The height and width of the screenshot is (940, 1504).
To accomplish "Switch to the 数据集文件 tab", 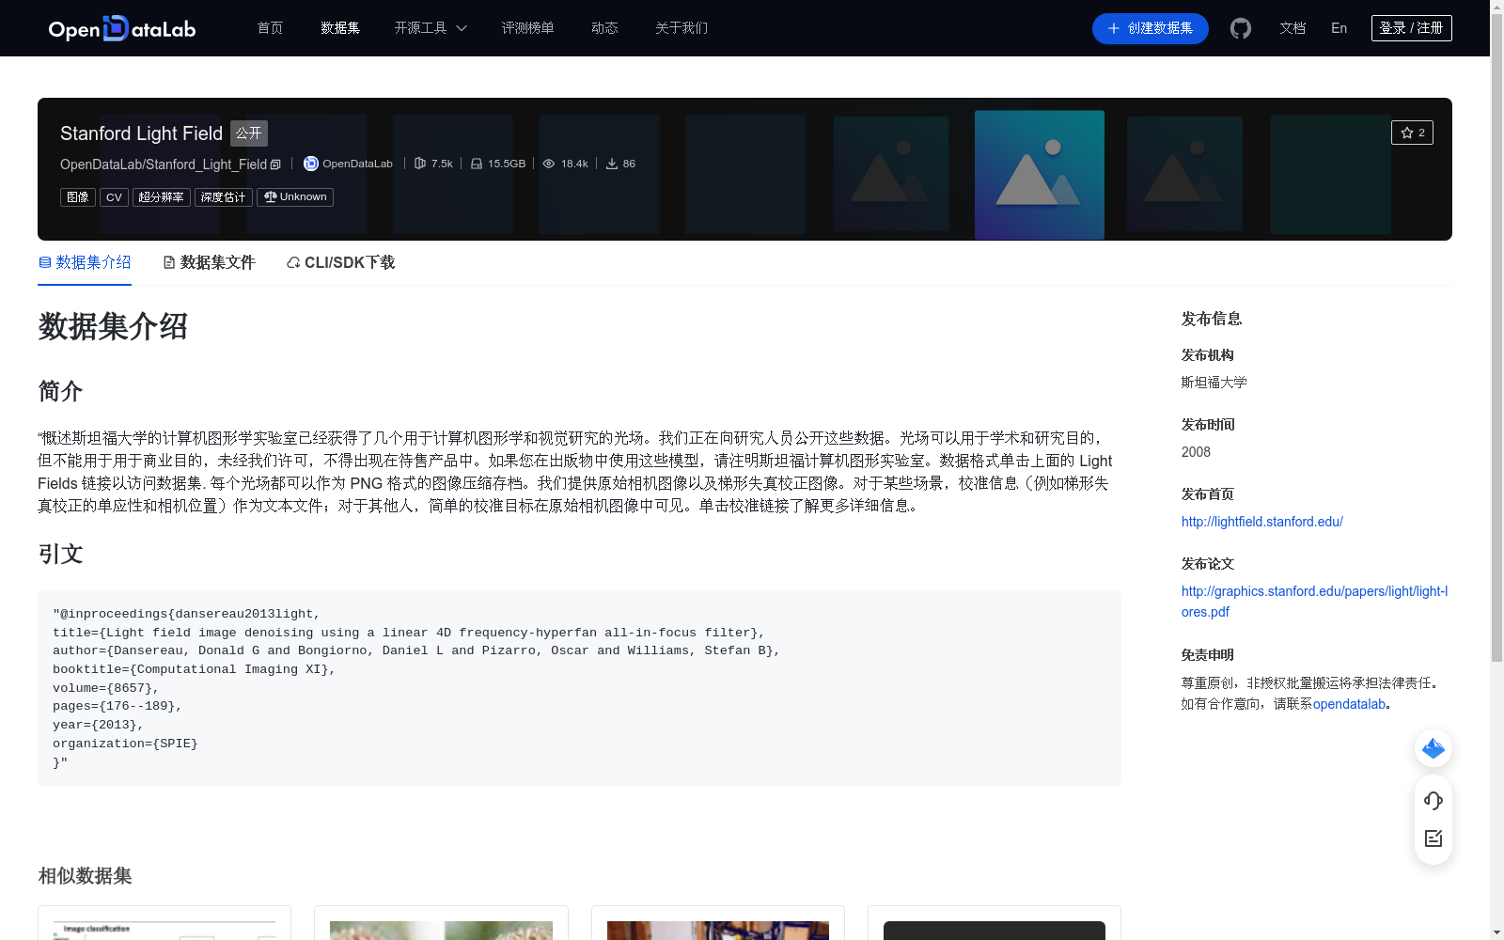I will [209, 262].
